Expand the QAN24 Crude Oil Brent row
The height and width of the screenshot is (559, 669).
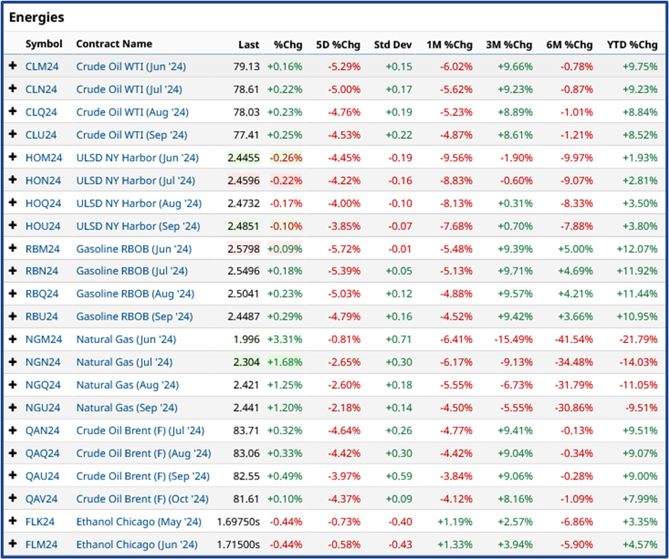click(x=14, y=430)
